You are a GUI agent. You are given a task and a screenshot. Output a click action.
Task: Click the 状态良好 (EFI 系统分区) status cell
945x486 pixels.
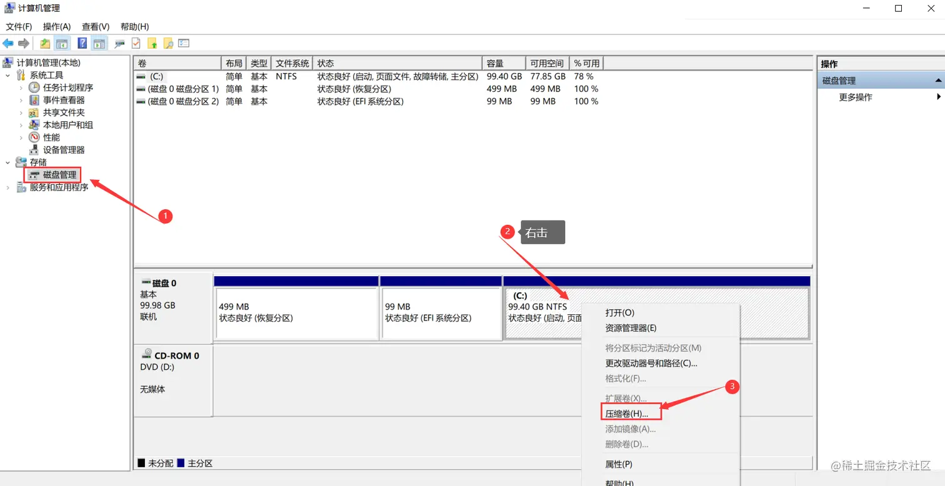coord(360,101)
